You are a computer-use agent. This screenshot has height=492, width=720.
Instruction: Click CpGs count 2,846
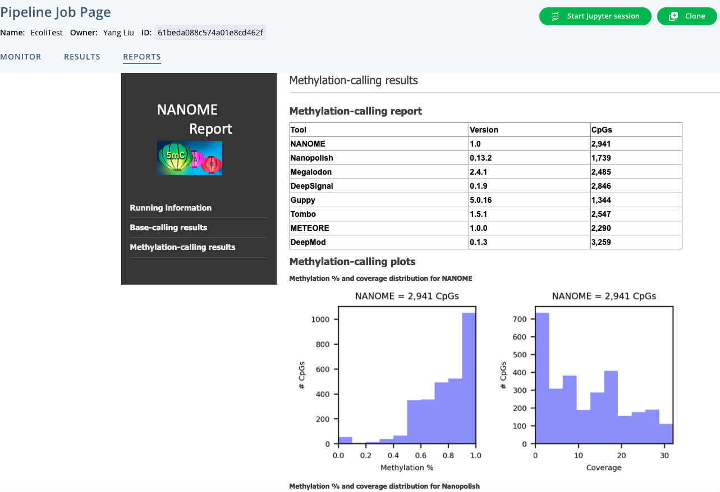[601, 186]
